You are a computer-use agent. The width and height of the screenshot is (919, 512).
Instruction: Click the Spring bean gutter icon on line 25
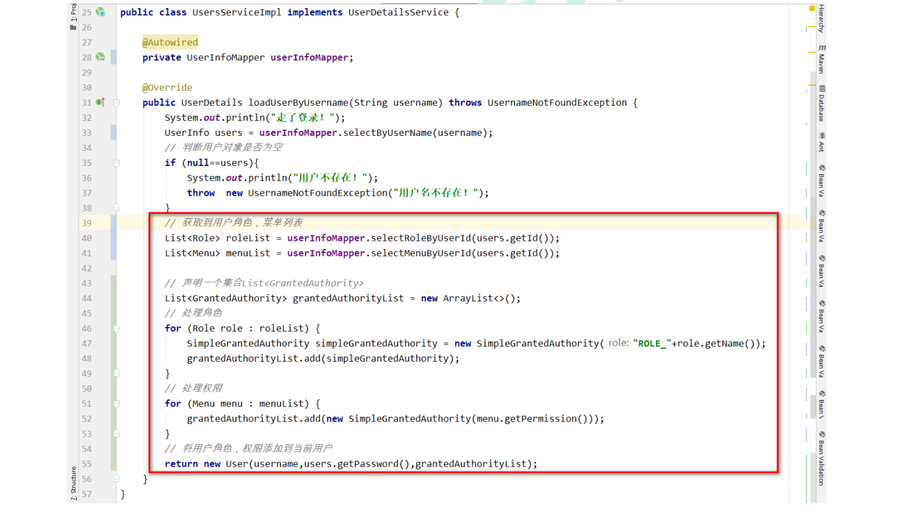(101, 12)
